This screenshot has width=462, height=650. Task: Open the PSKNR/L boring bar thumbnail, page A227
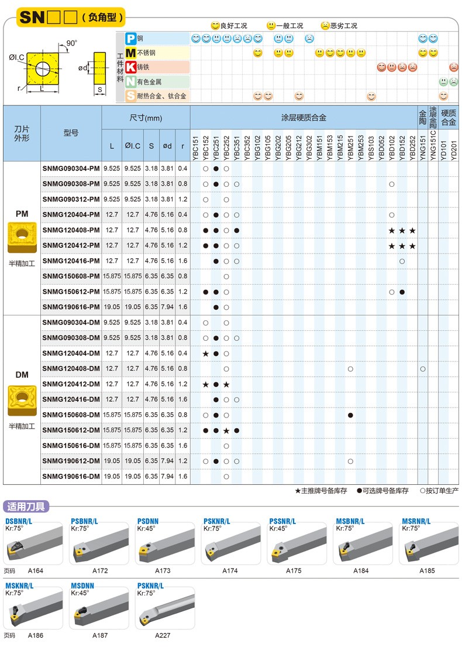165,608
